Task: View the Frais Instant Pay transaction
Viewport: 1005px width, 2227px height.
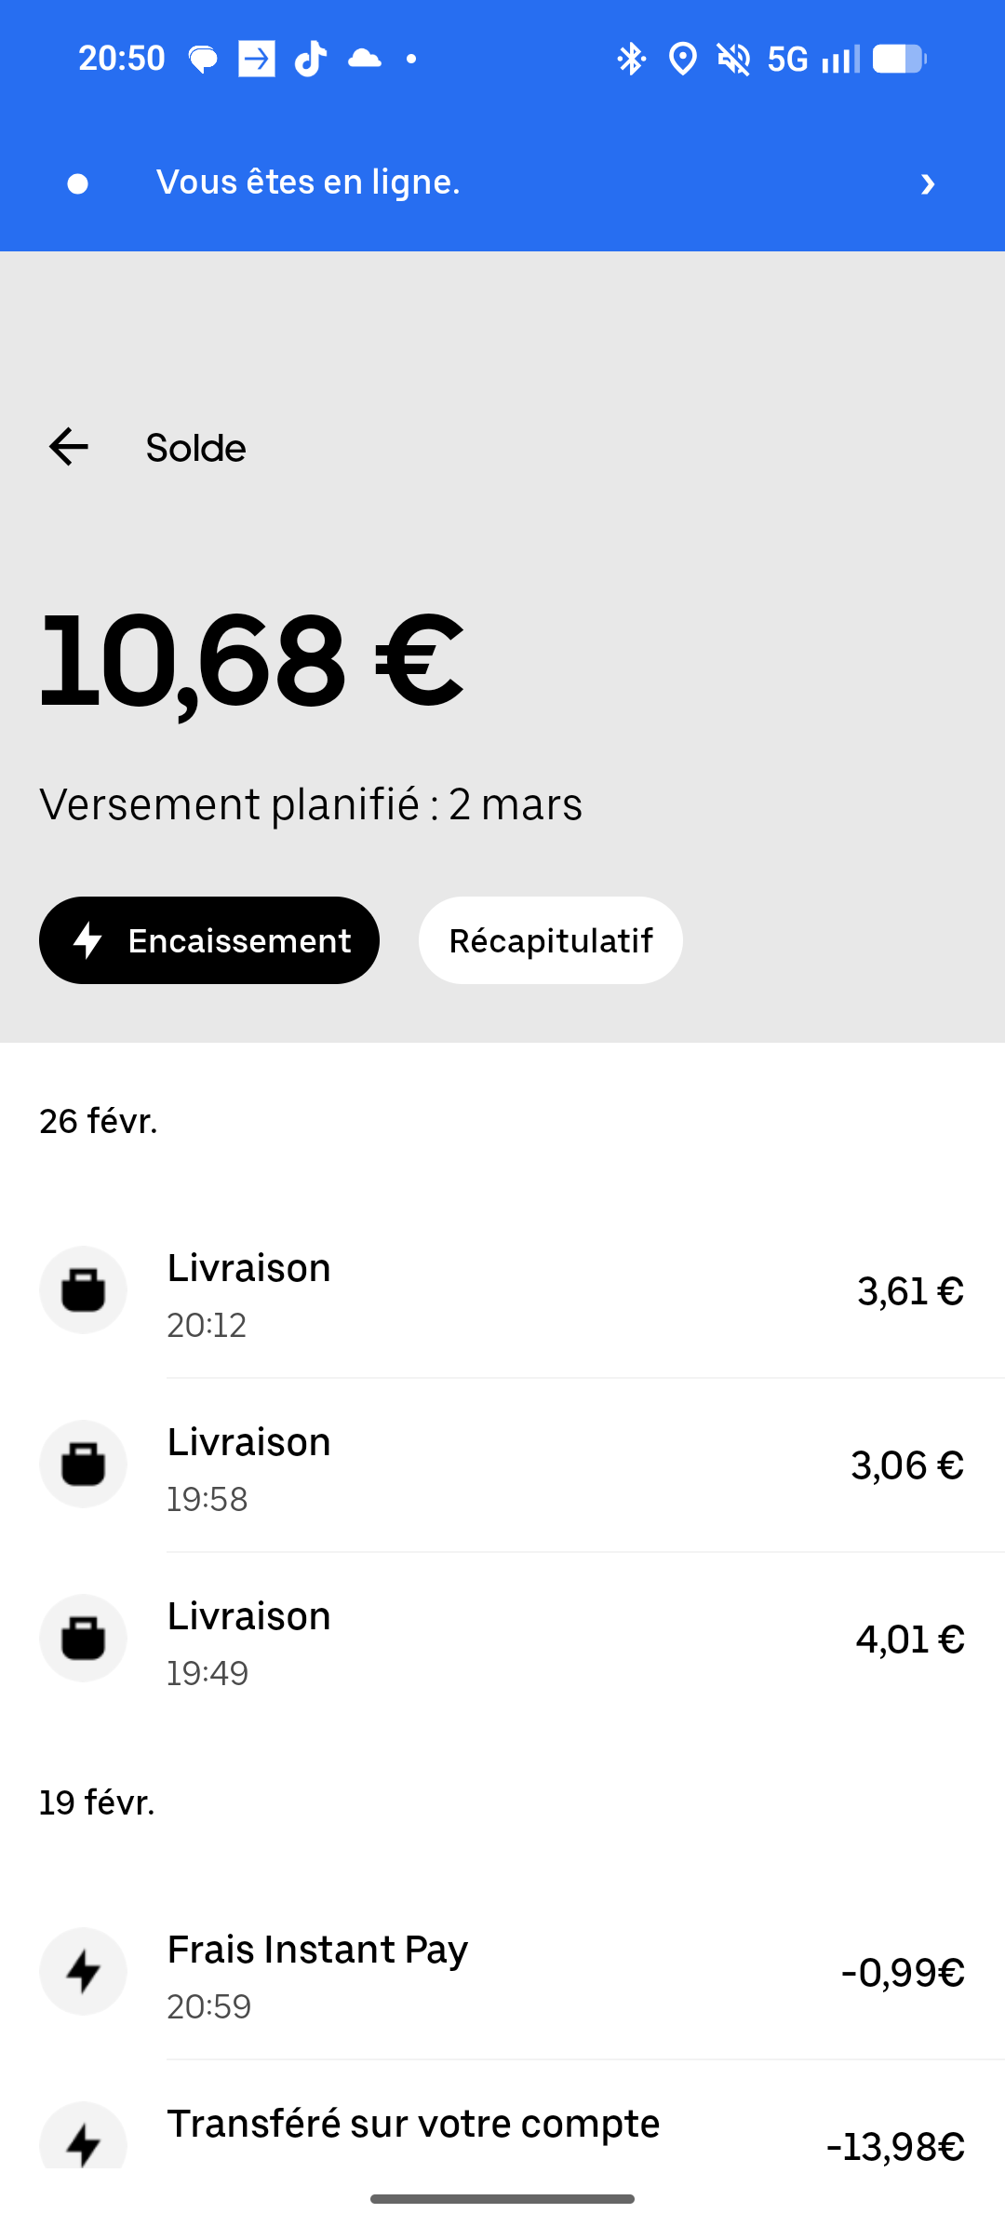Action: [558, 1973]
